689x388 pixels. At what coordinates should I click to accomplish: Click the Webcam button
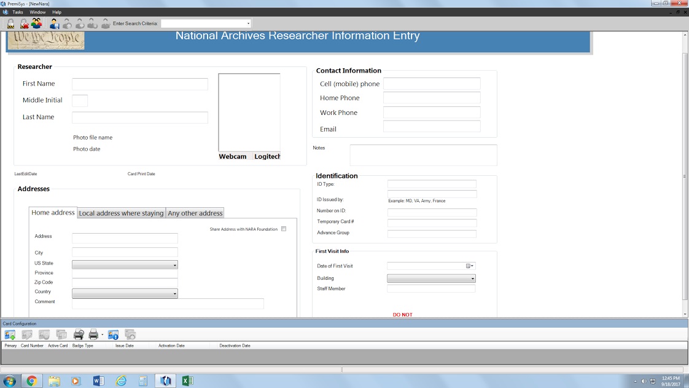click(233, 157)
